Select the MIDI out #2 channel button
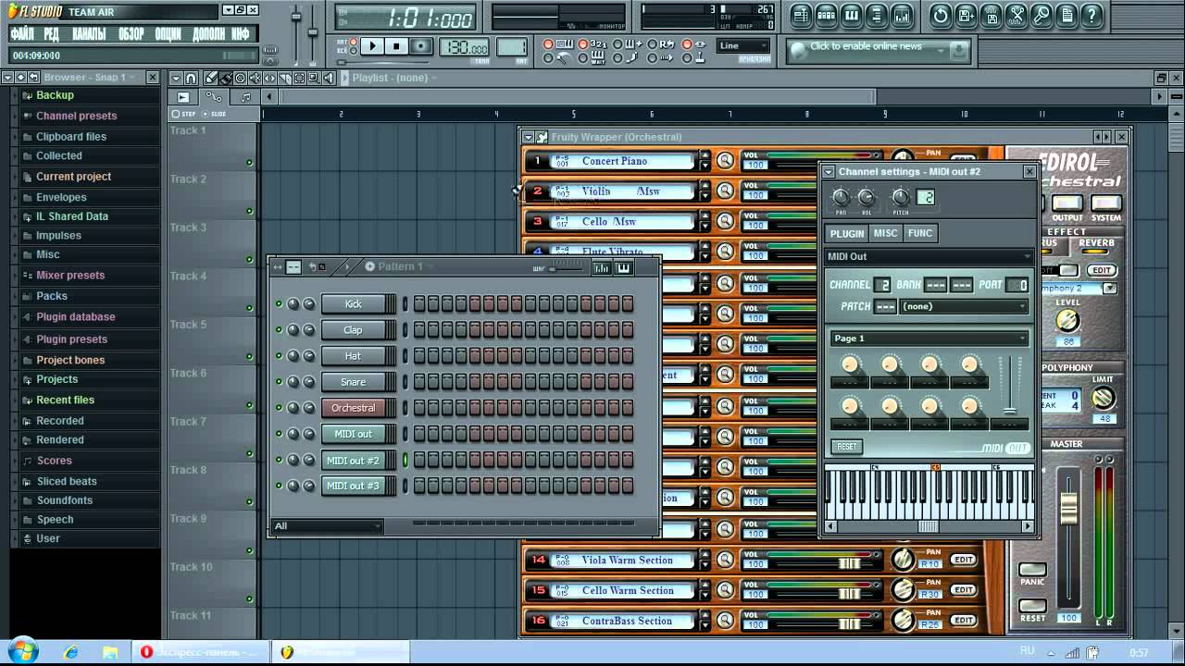 pos(354,460)
